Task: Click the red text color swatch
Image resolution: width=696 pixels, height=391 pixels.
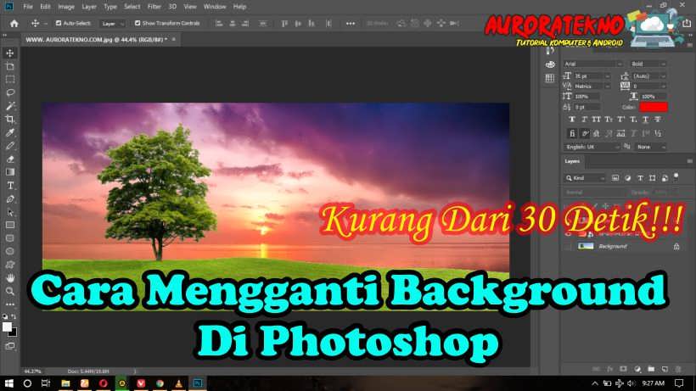Action: pos(654,107)
